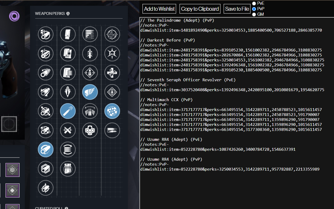Click the purple Void element icon
The image size is (334, 209).
14,16
